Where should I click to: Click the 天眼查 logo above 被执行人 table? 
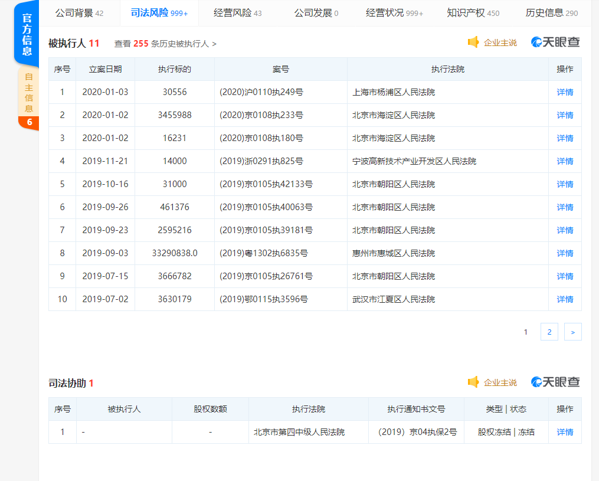click(x=555, y=42)
